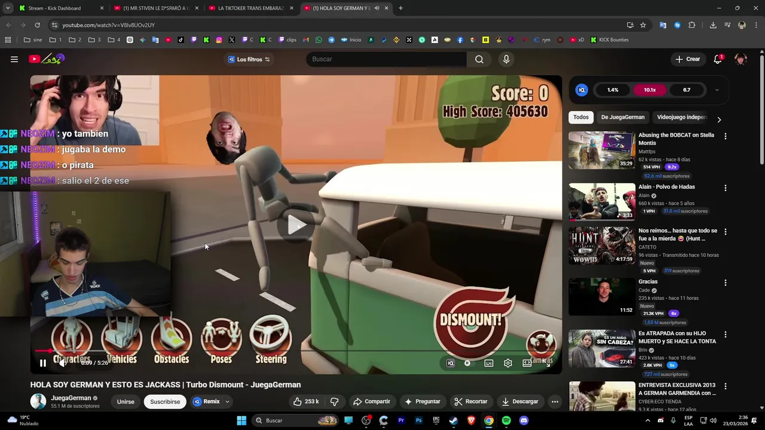Join the channel with Unirse

126,401
